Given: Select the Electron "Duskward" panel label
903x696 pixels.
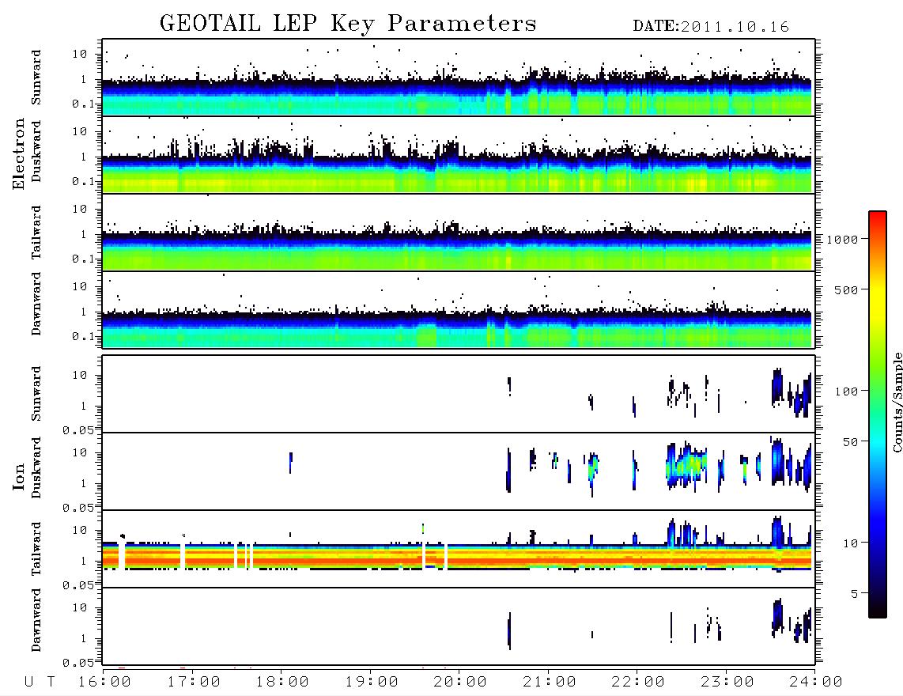Looking at the screenshot, I should pos(36,152).
